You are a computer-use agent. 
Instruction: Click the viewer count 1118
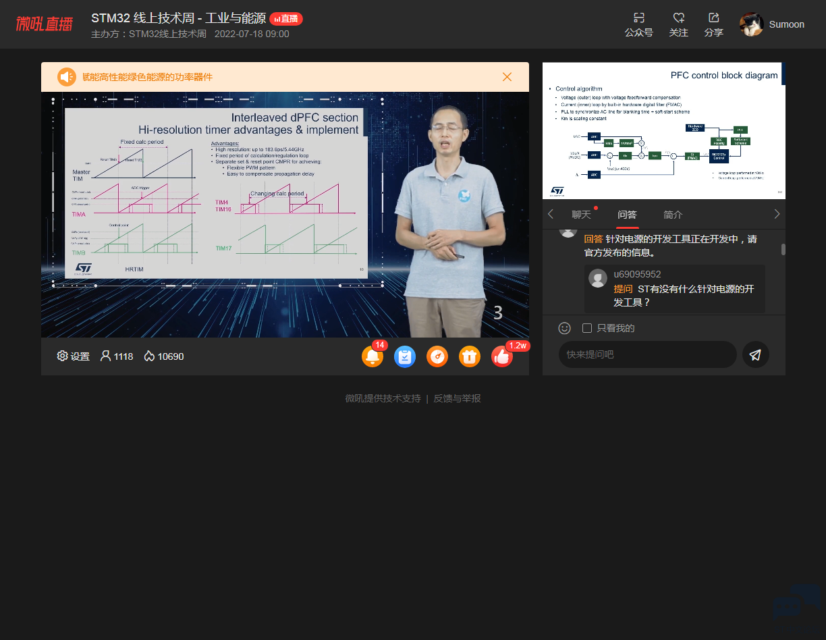point(117,356)
